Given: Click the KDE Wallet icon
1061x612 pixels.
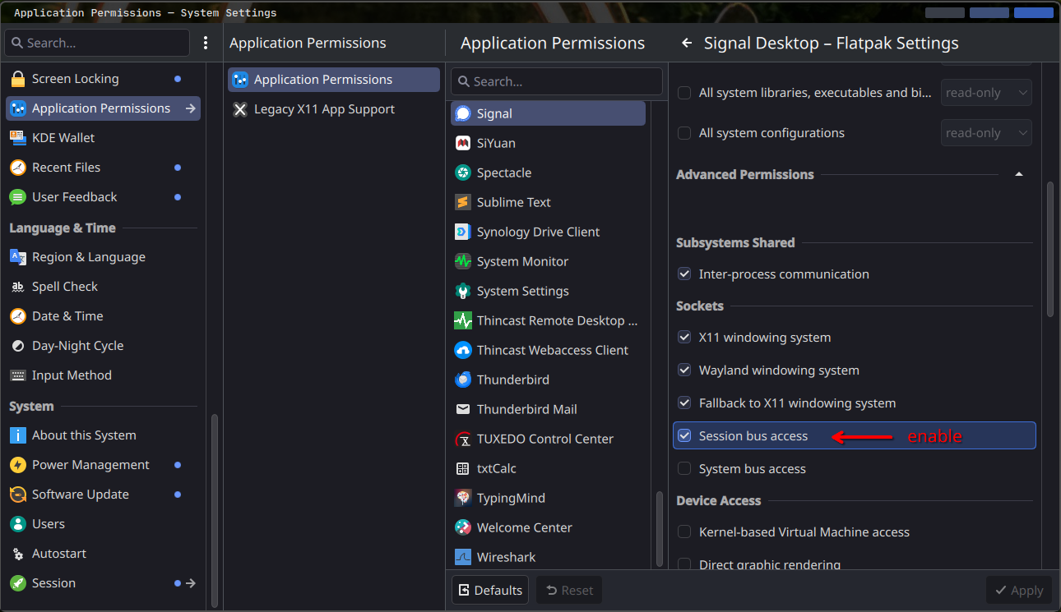Looking at the screenshot, I should tap(17, 138).
